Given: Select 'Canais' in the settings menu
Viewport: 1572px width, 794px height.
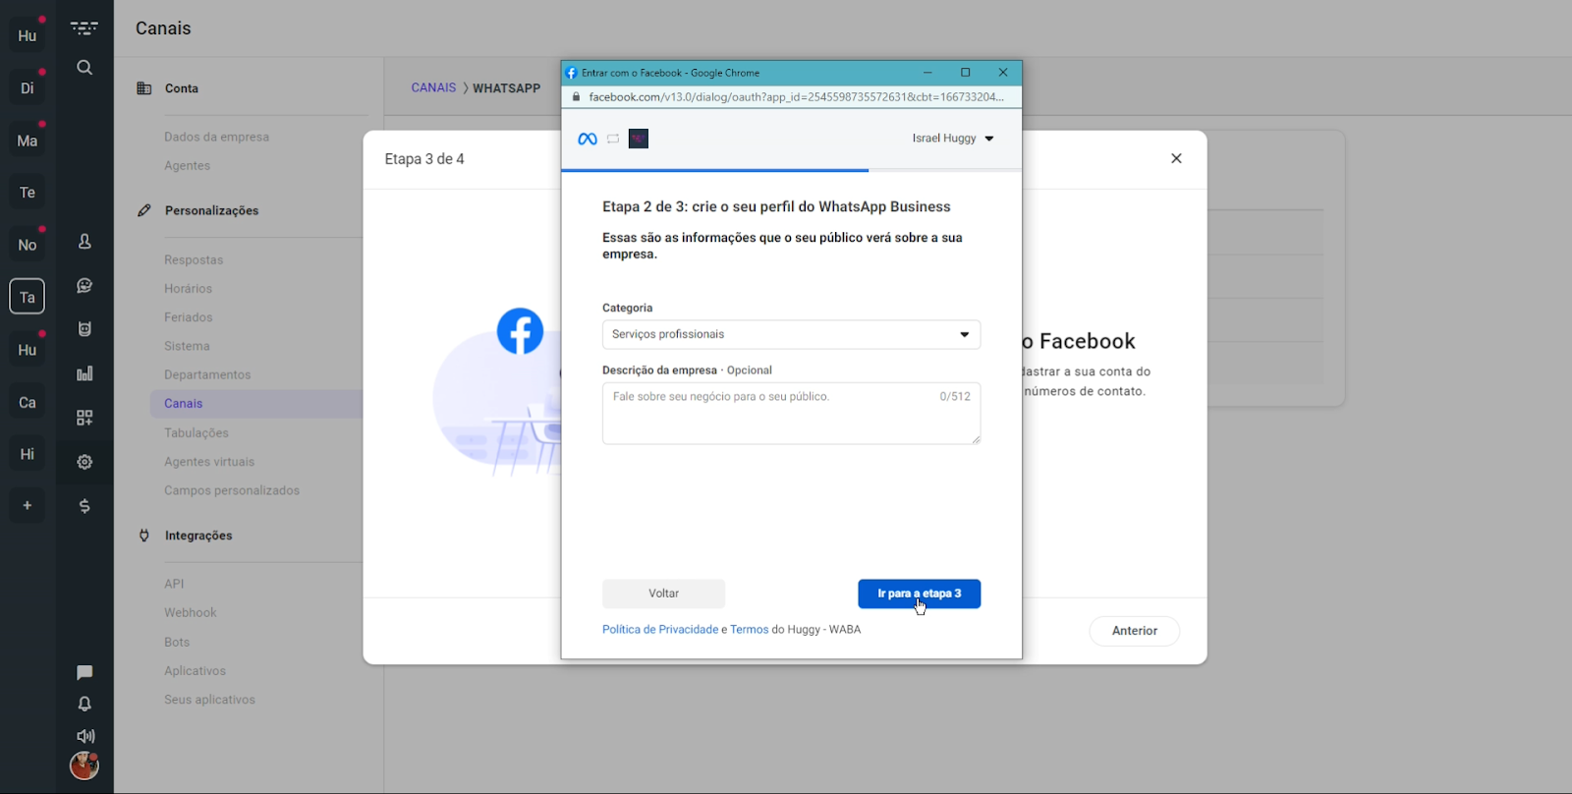Looking at the screenshot, I should 256,404.
